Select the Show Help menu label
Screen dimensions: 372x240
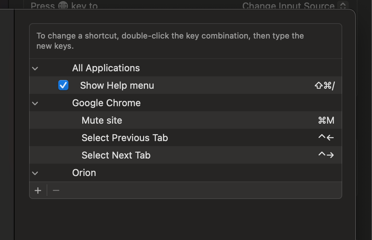click(117, 85)
